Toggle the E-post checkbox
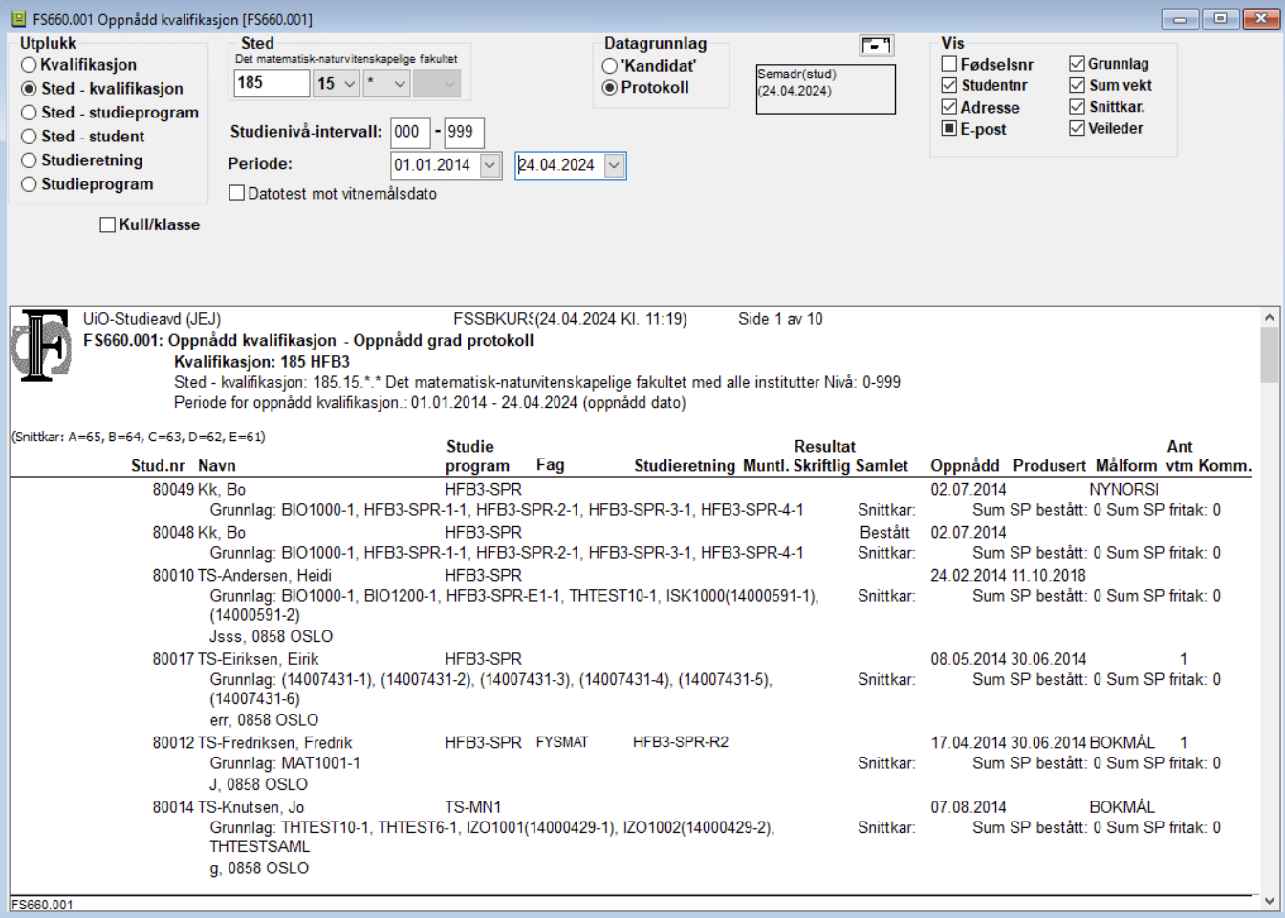The image size is (1285, 918). pos(949,128)
